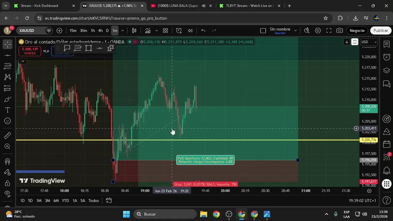Toggle auto fit scale button near USD
The width and height of the screenshot is (393, 221).
(x=355, y=42)
